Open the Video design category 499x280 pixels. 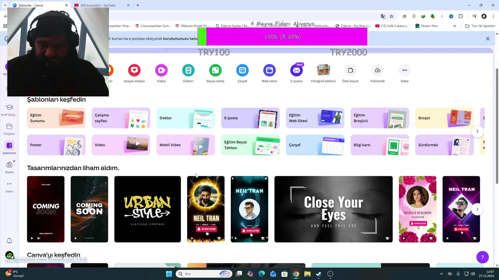(x=161, y=70)
